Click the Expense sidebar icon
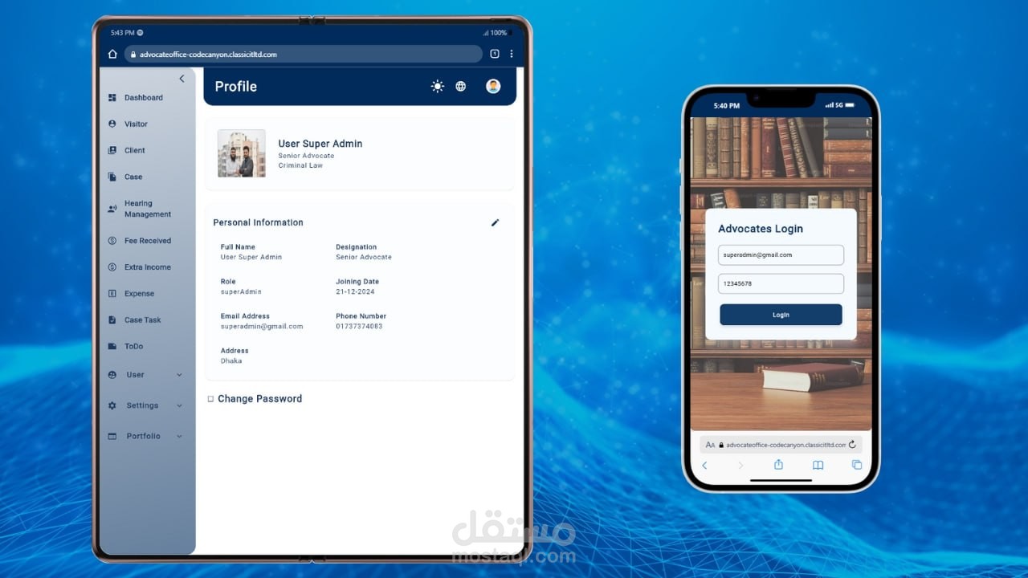The height and width of the screenshot is (578, 1028). [x=112, y=294]
